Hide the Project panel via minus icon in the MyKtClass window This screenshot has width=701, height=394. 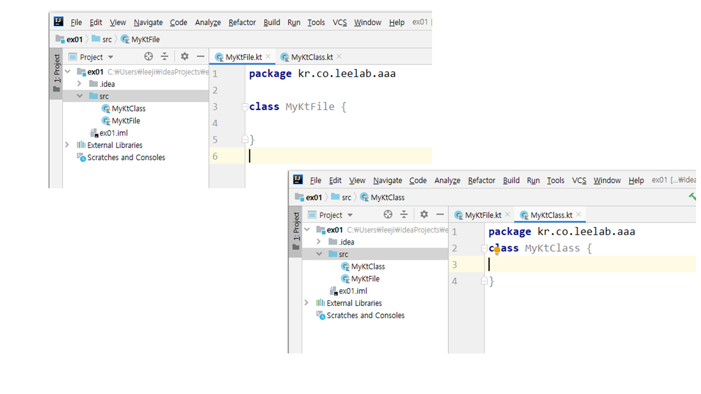[440, 215]
